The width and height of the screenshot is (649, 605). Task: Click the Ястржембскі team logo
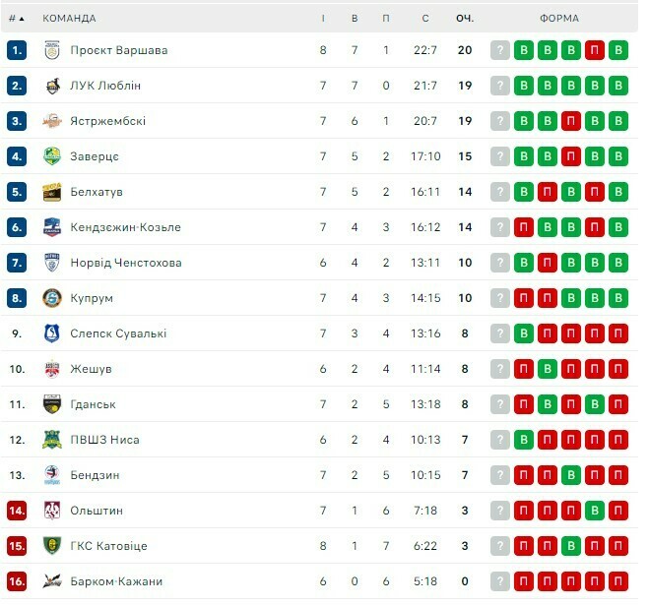52,121
